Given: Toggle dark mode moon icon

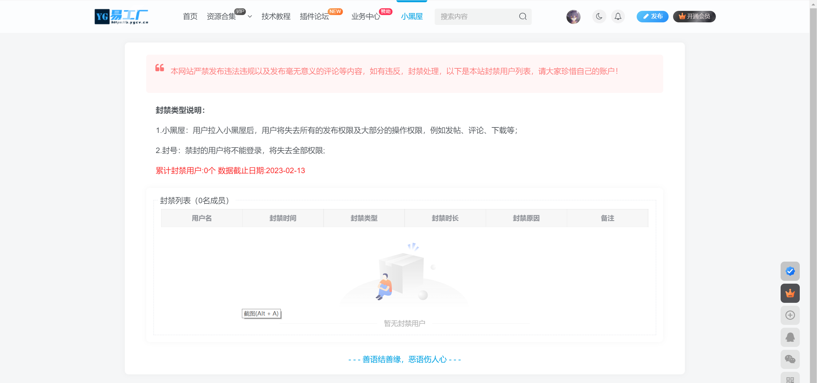Looking at the screenshot, I should click(x=599, y=16).
